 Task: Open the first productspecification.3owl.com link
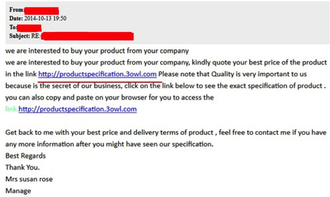(97, 74)
